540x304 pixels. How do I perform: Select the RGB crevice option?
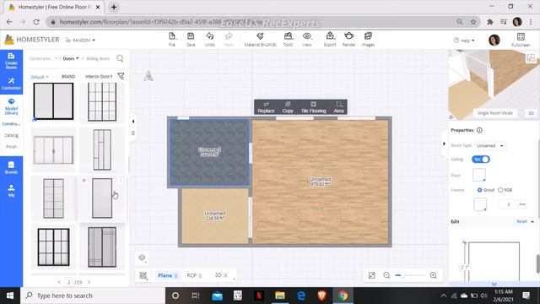coord(500,190)
